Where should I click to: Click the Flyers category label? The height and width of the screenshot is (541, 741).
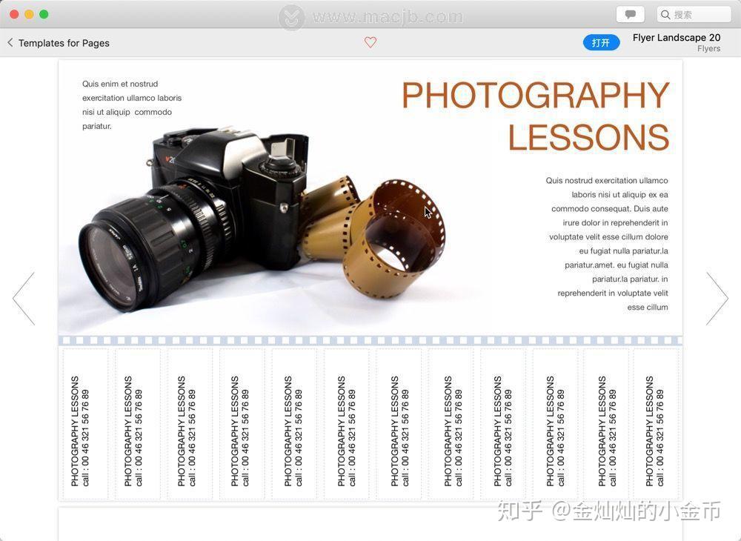(708, 48)
